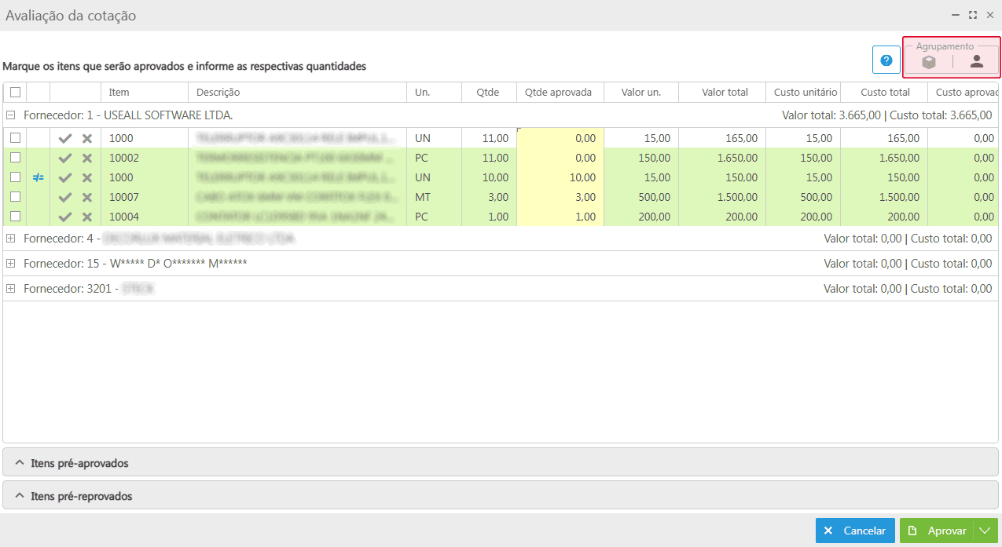Screen dimensions: 1002x547
Task: Tick the checkbox for item 10002
Action: click(x=15, y=158)
